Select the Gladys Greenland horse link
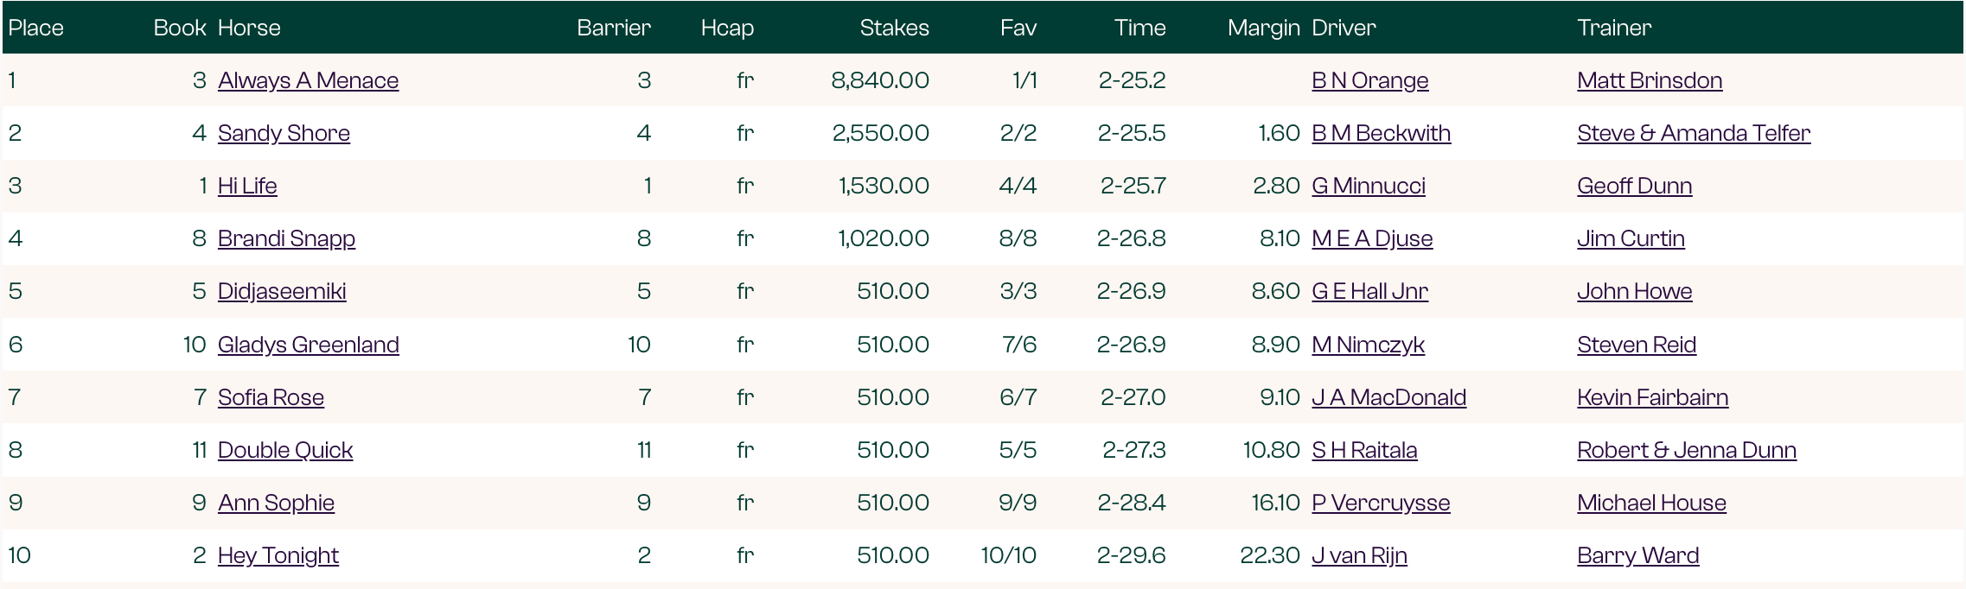Viewport: 1966px width, 589px height. click(x=308, y=345)
